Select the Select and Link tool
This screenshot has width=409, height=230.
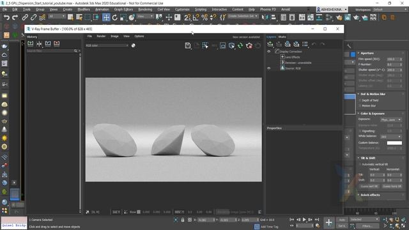click(x=25, y=17)
